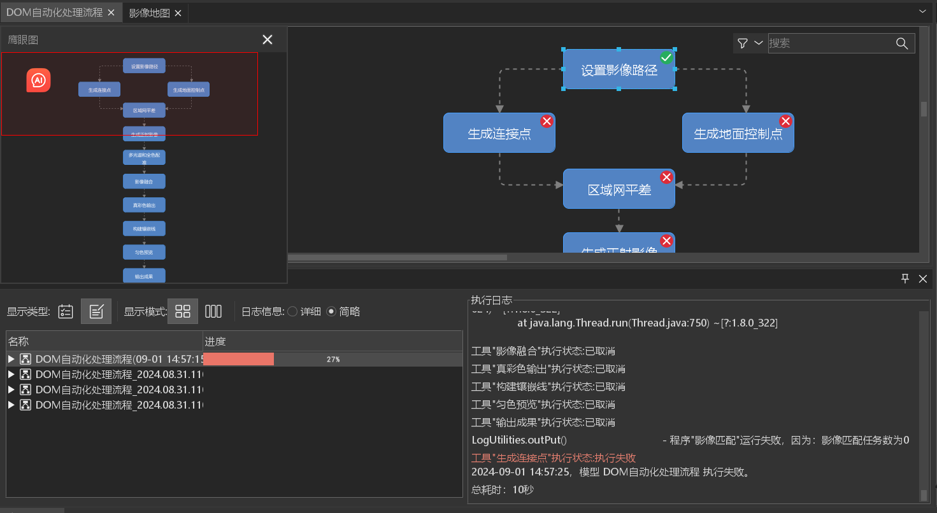Select the 生成地面控制点 node on canvas
Image resolution: width=937 pixels, height=513 pixels.
(738, 133)
